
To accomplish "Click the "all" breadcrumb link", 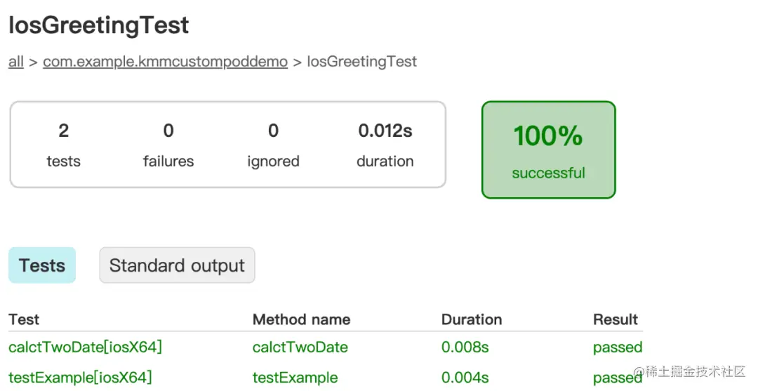I will [15, 62].
